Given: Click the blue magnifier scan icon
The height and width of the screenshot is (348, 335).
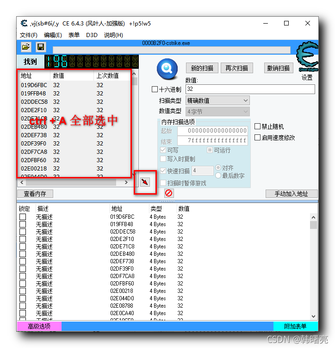Looking at the screenshot, I should (167, 69).
